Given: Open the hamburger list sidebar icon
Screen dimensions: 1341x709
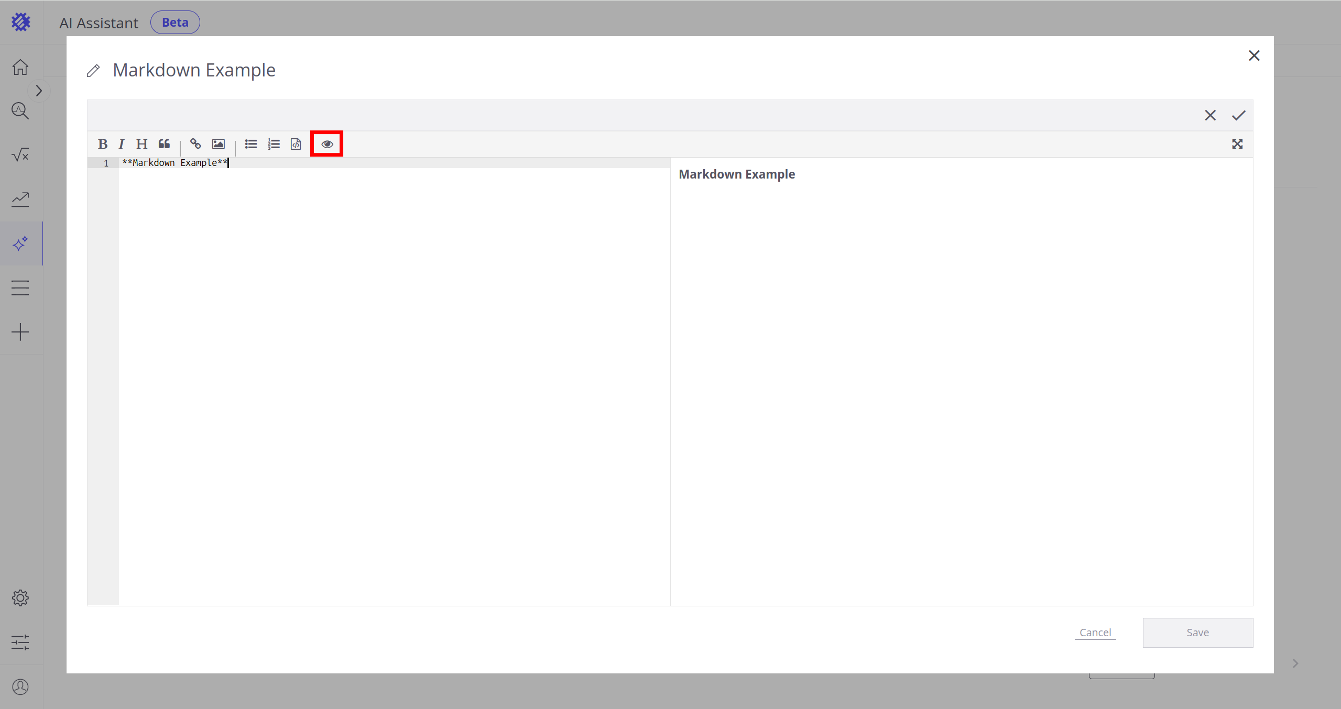Looking at the screenshot, I should 20,288.
